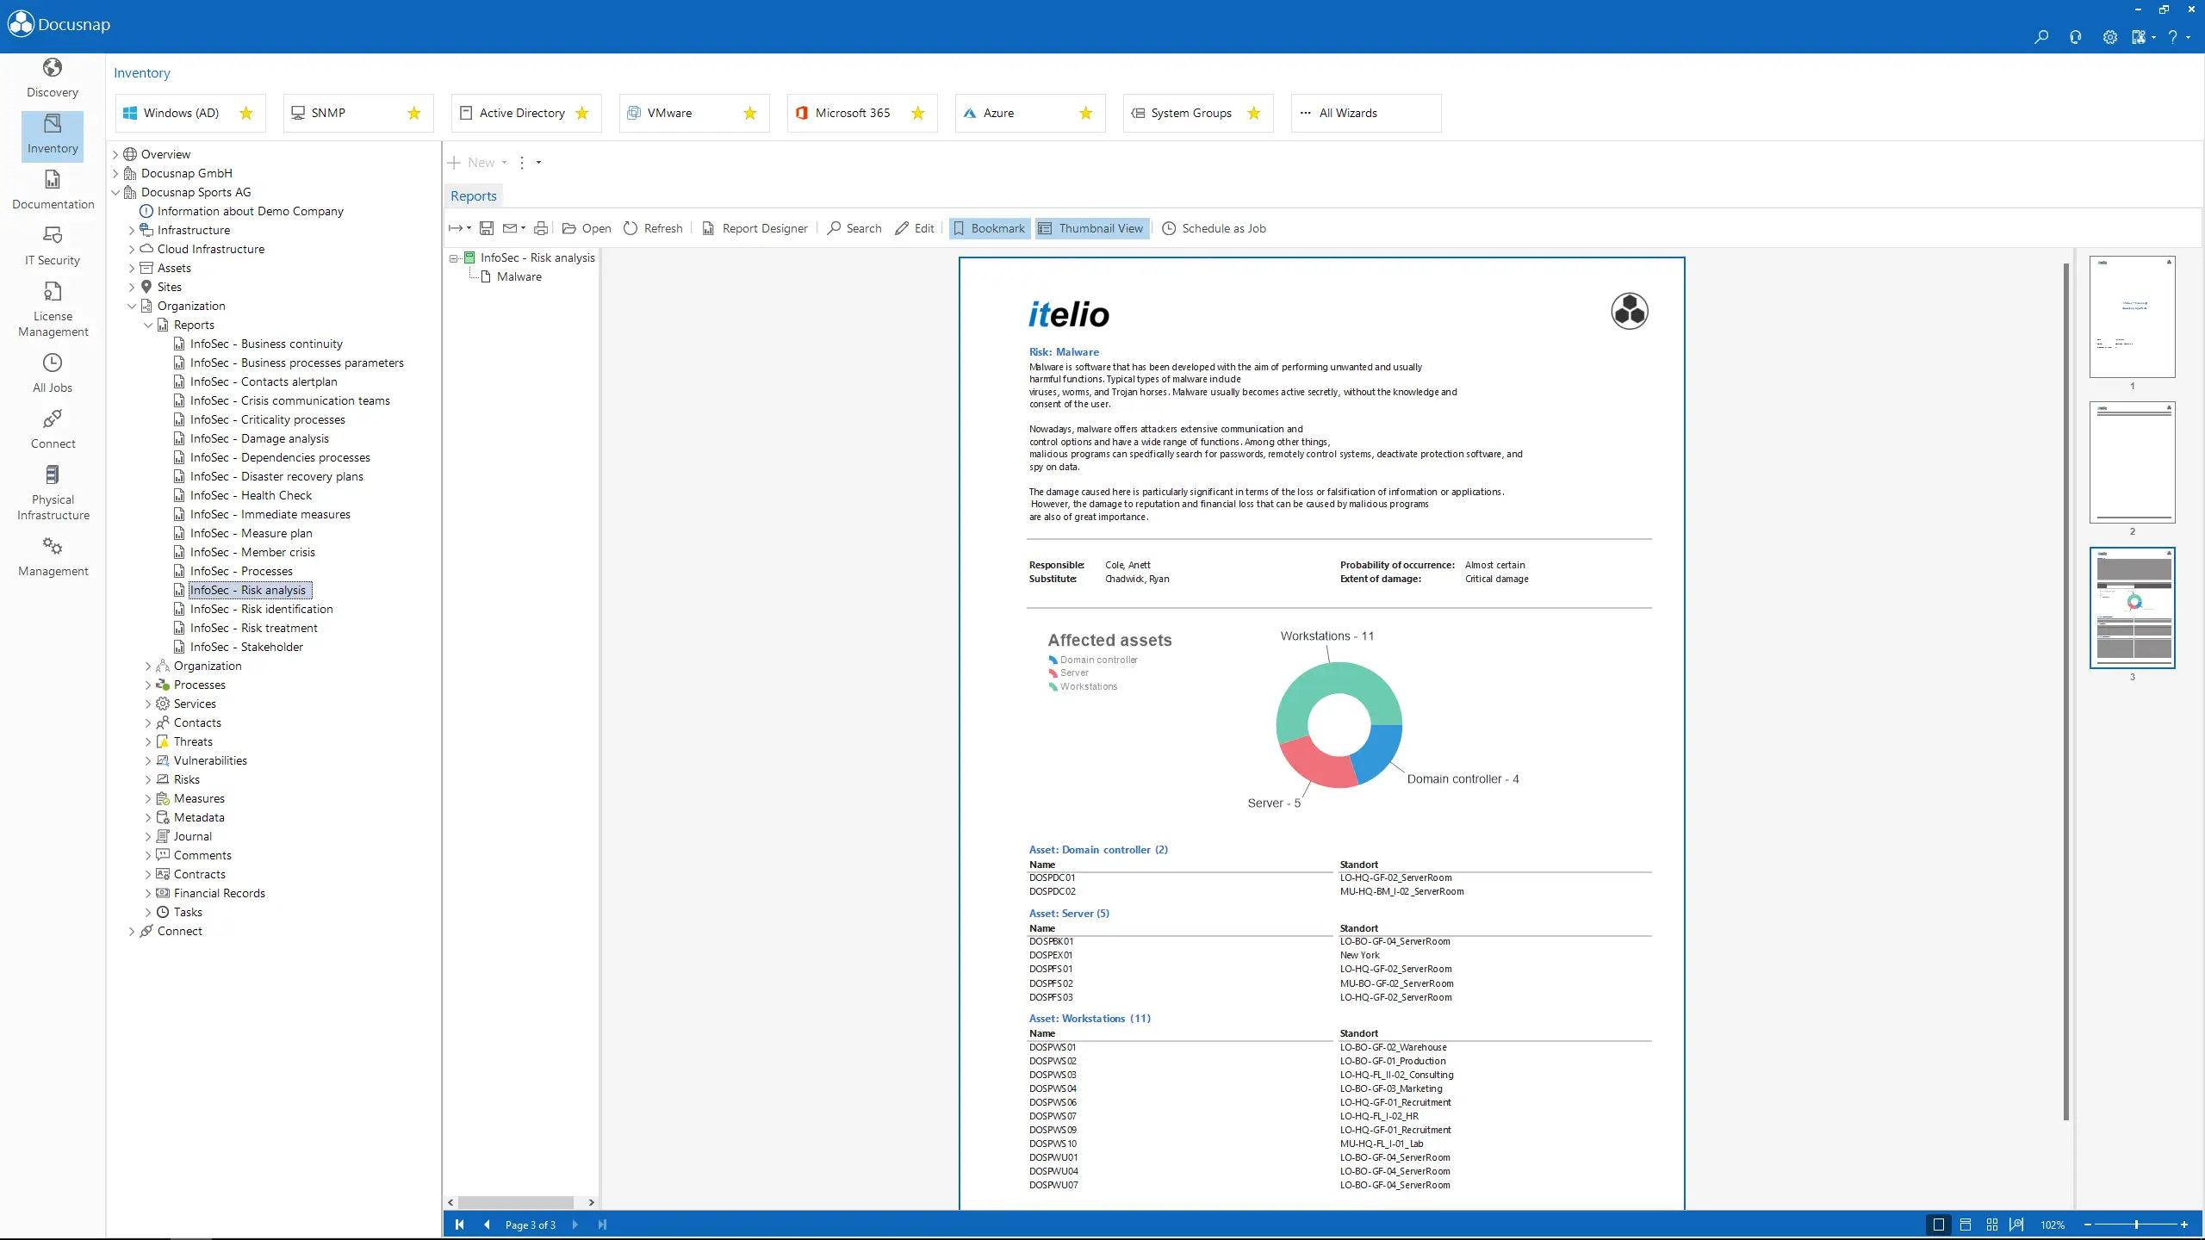Collapse the Docusnap Sports AG node

tap(115, 192)
